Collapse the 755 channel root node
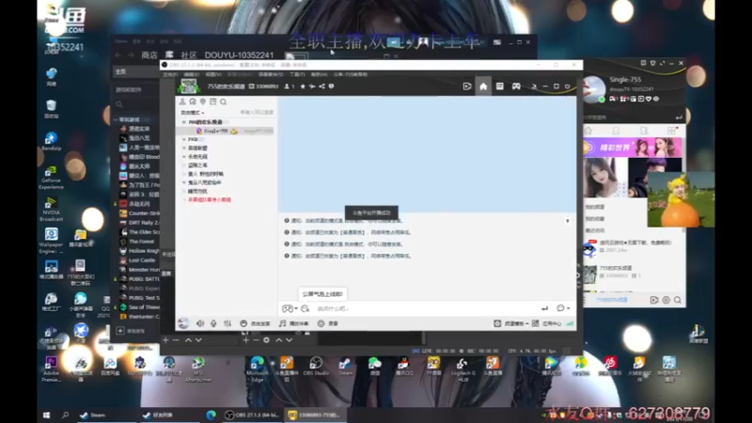752x423 pixels. (184, 122)
